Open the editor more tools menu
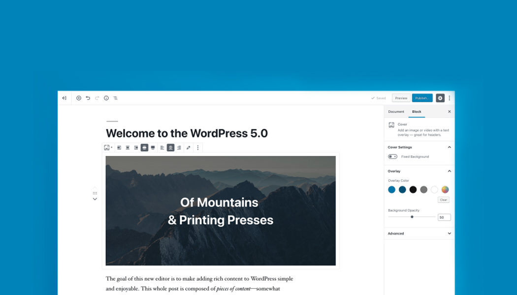The width and height of the screenshot is (517, 295). pyautogui.click(x=450, y=98)
